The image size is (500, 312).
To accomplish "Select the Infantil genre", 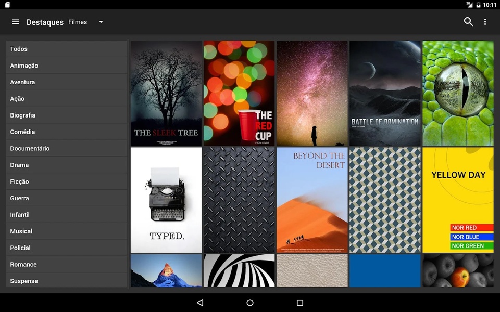I will (x=67, y=215).
